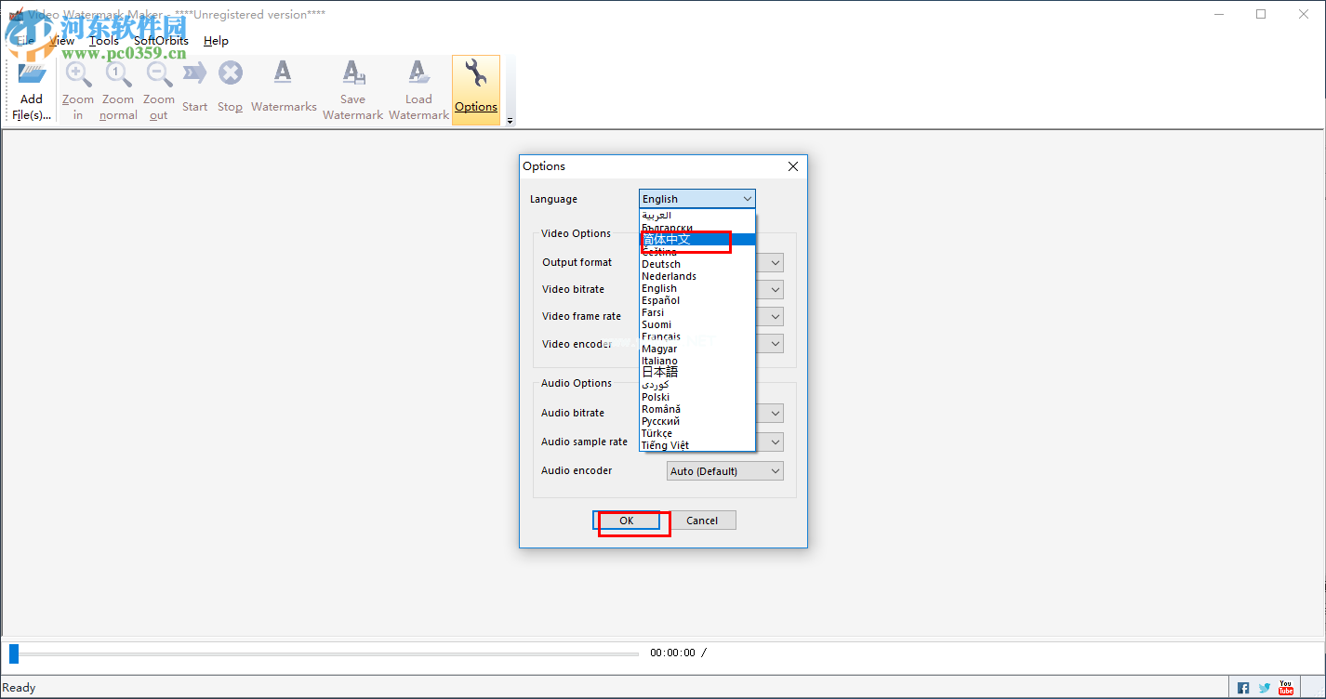Open the SoftOrbits menu
The height and width of the screenshot is (699, 1326).
(161, 41)
